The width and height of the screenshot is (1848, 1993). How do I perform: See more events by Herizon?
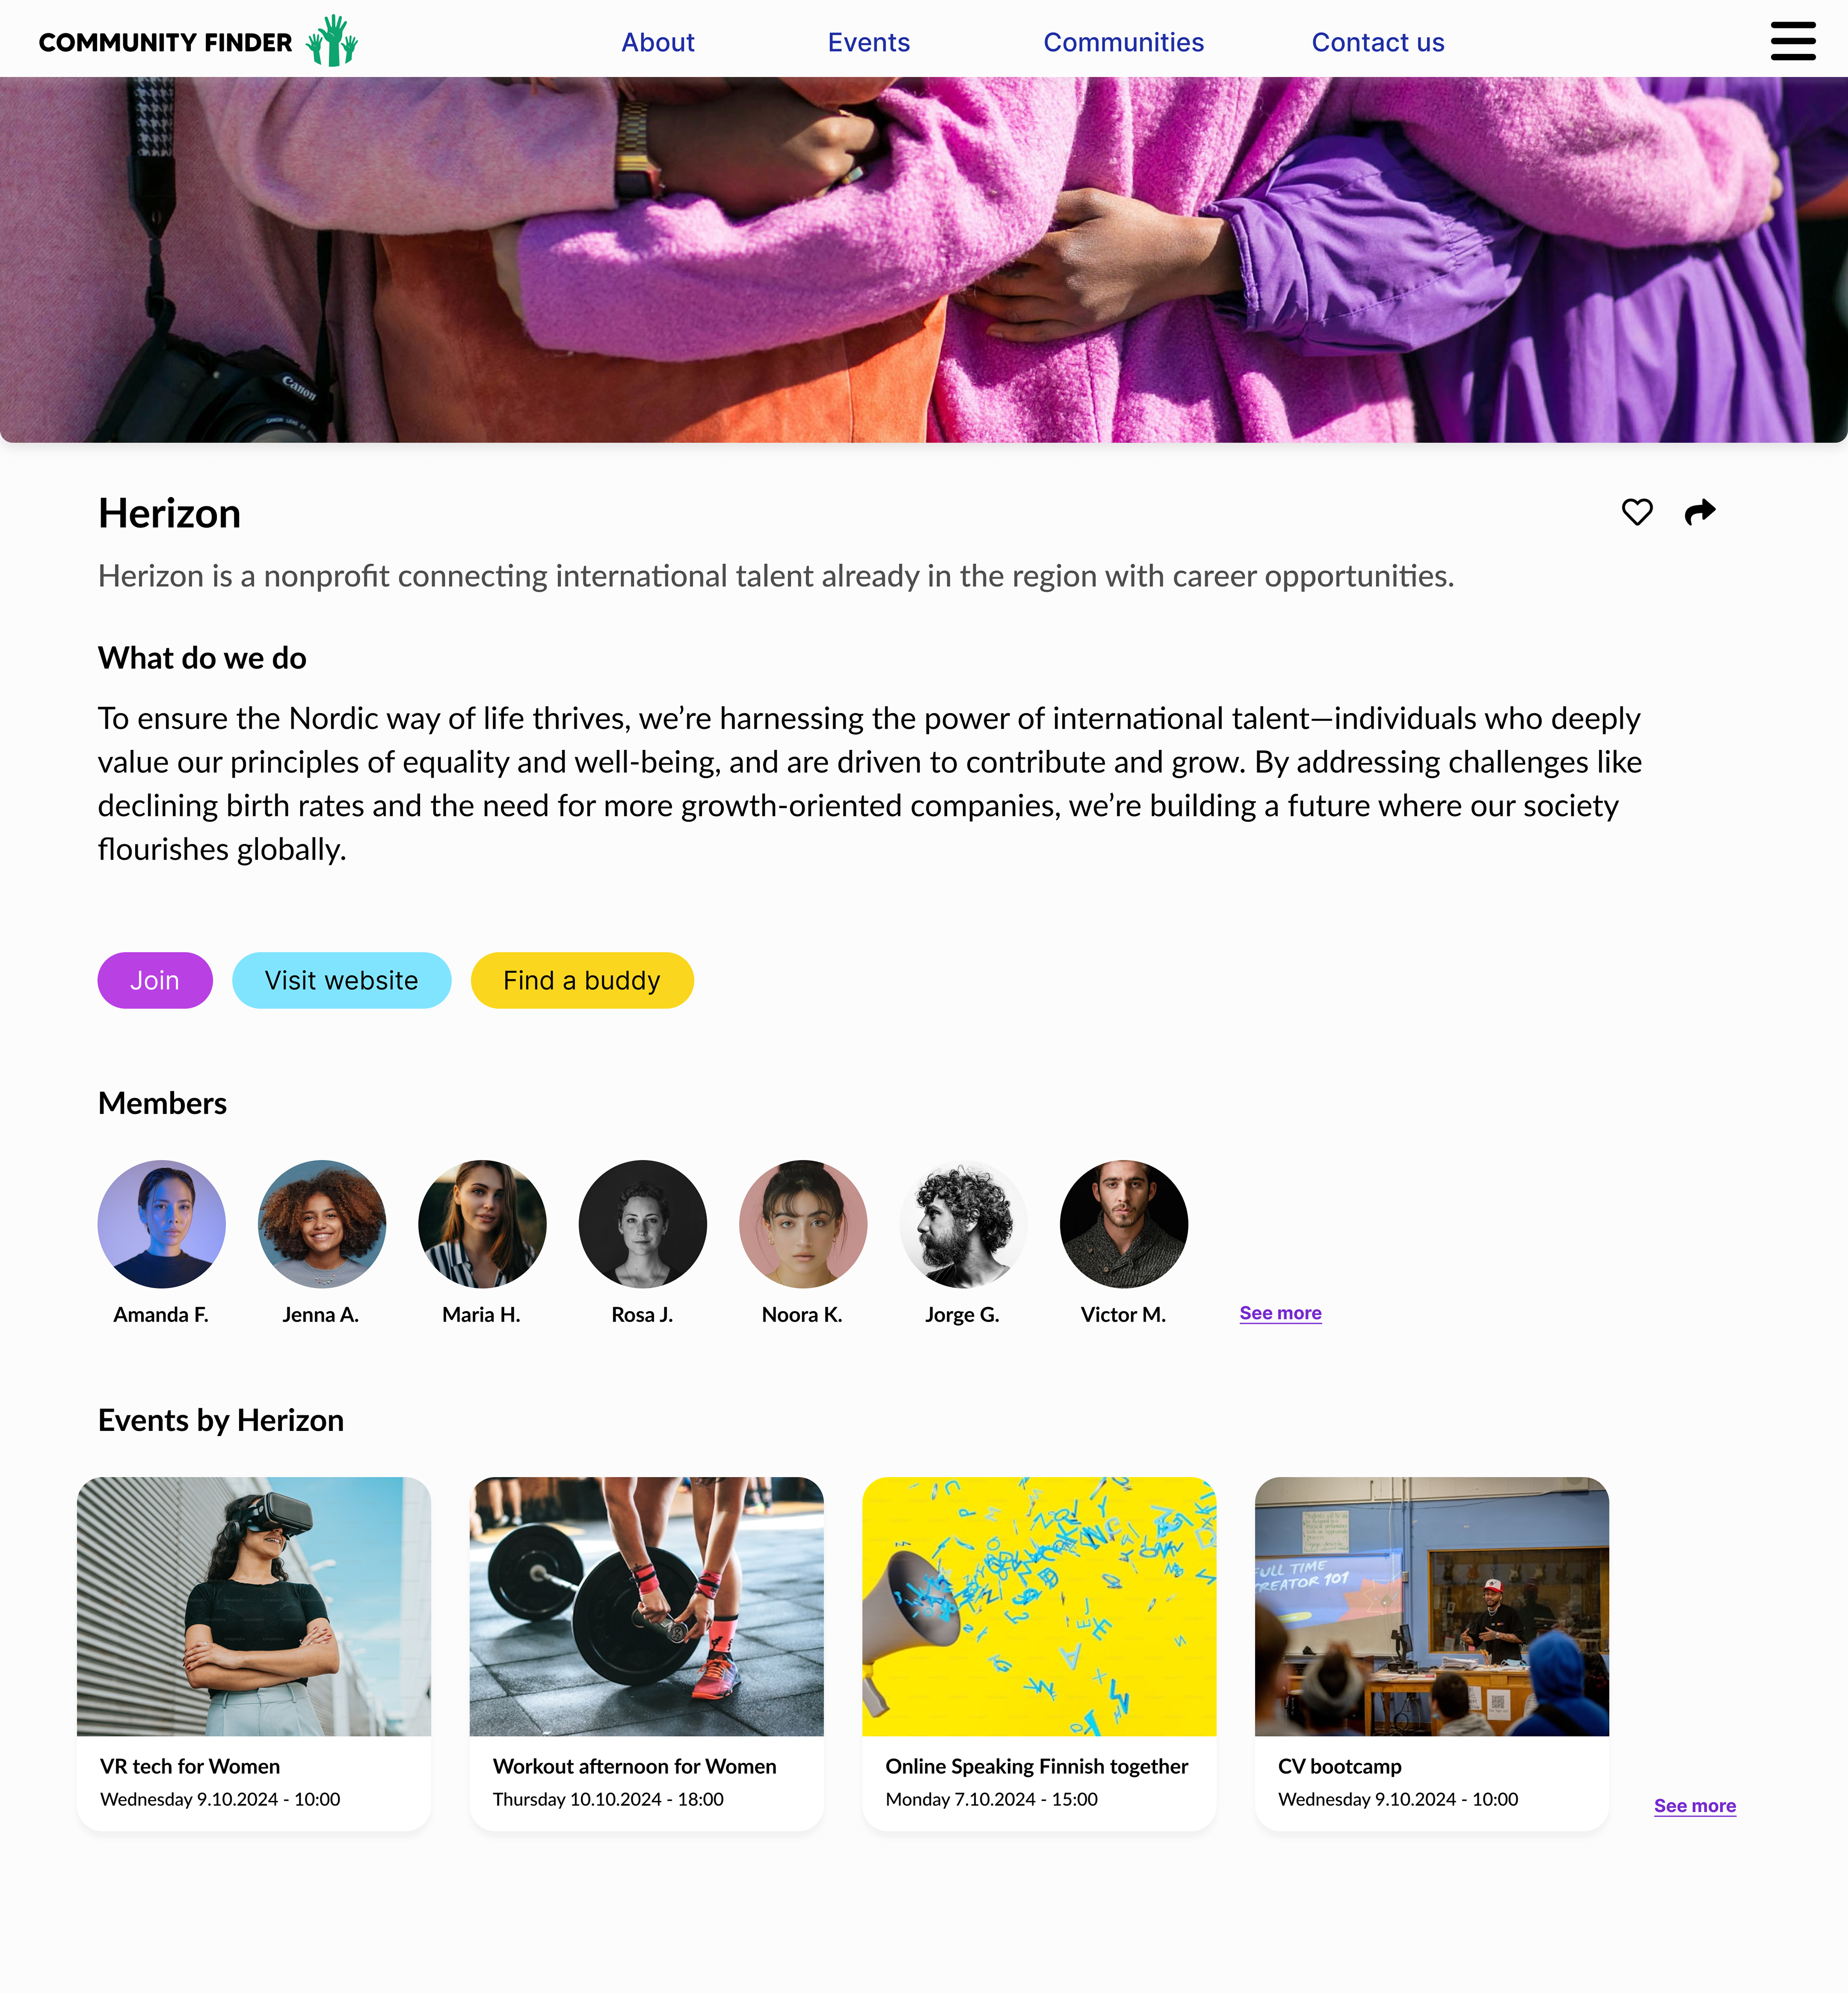[1694, 1805]
